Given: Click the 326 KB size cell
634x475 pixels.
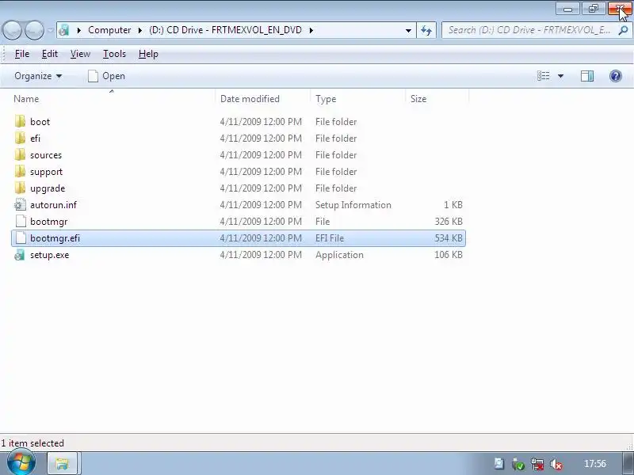Looking at the screenshot, I should 449,222.
